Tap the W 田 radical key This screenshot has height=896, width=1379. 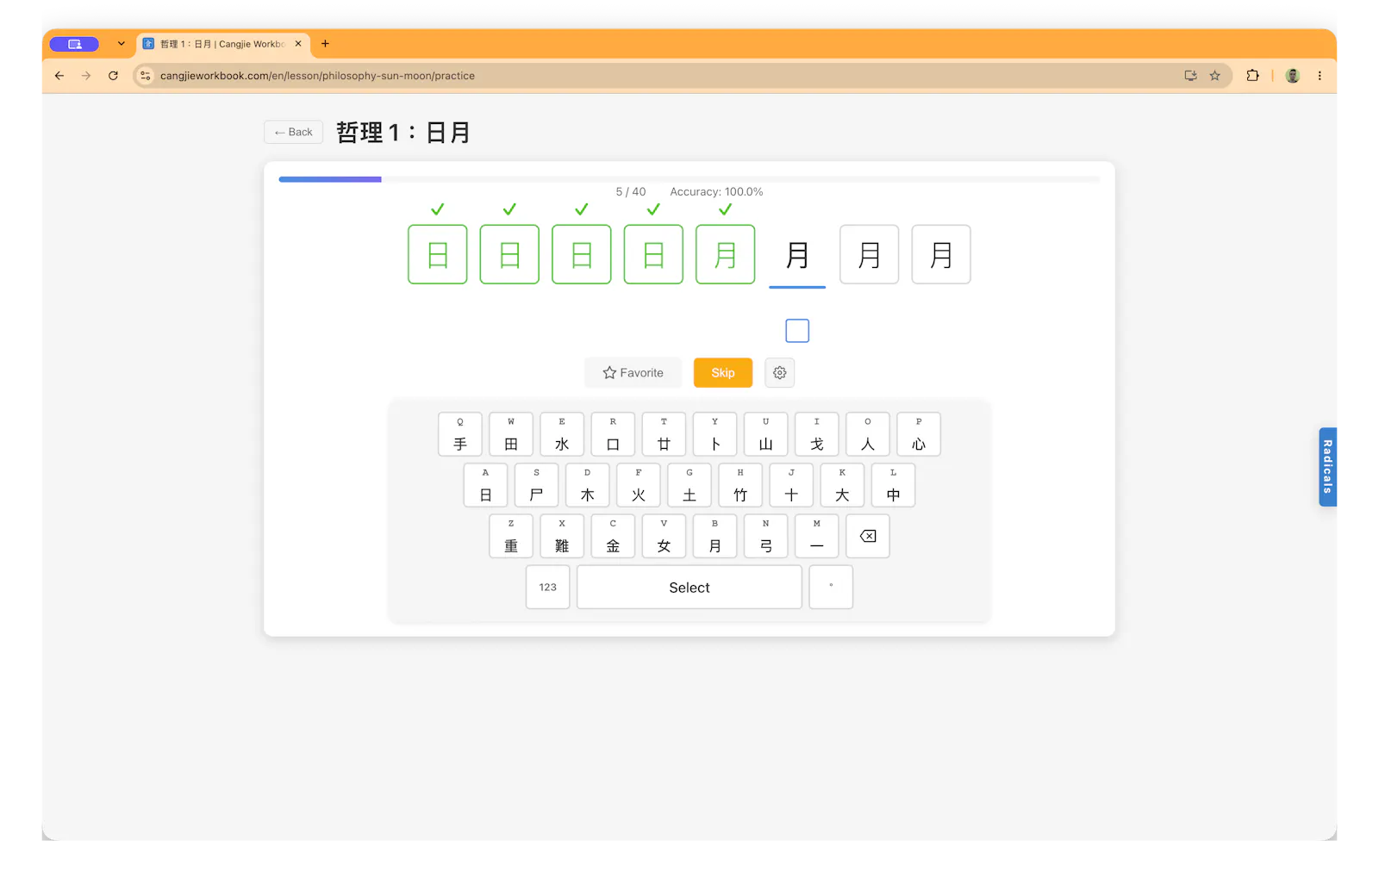tap(511, 434)
